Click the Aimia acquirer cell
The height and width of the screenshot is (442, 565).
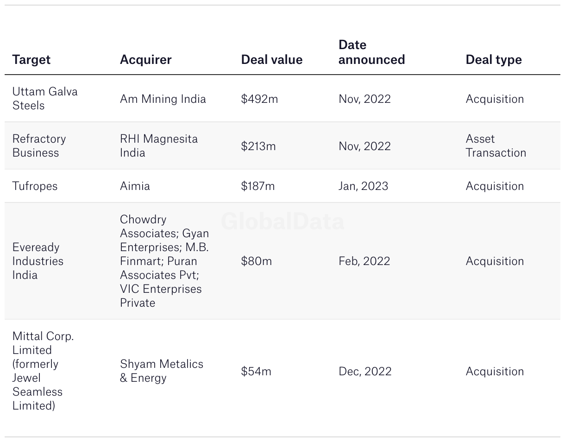[135, 186]
